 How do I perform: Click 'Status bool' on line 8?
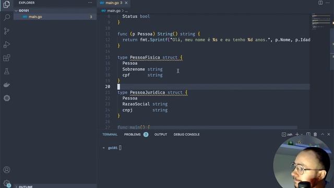pyautogui.click(x=136, y=16)
